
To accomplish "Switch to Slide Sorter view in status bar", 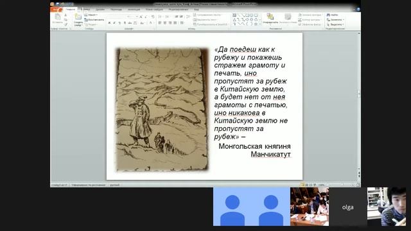I will [x=307, y=185].
